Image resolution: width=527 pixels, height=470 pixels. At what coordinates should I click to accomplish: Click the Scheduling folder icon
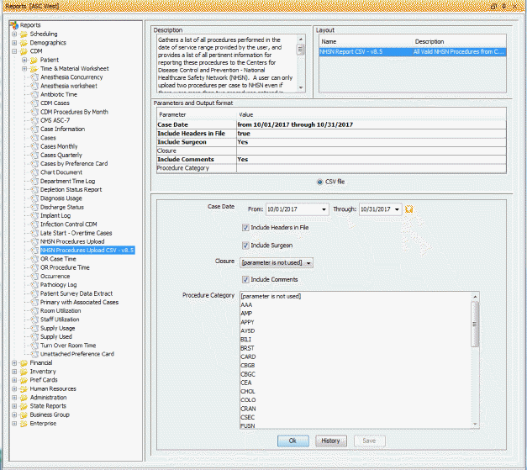24,34
